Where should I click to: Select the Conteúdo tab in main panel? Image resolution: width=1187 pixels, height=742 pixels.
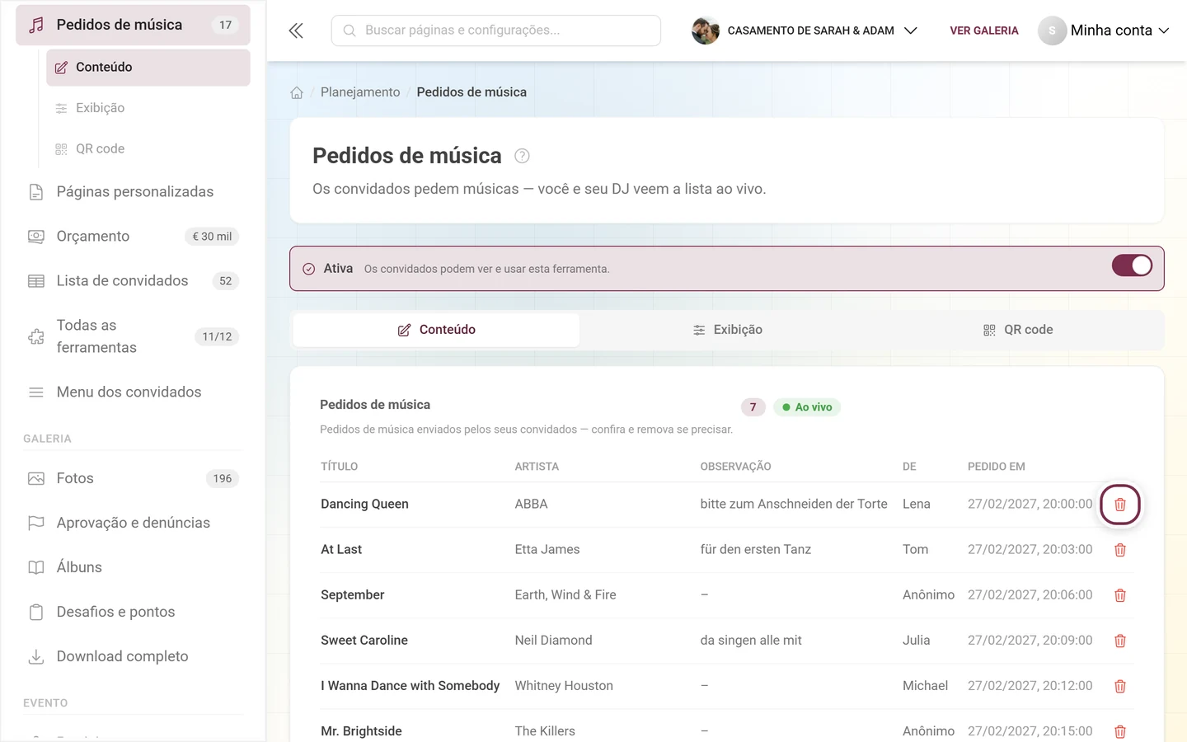coord(436,330)
